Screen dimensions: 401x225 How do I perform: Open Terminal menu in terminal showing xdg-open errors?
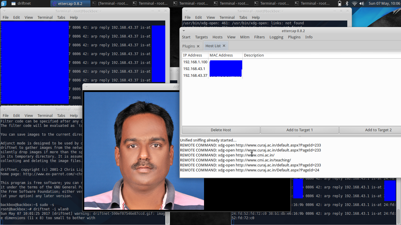coord(227,17)
